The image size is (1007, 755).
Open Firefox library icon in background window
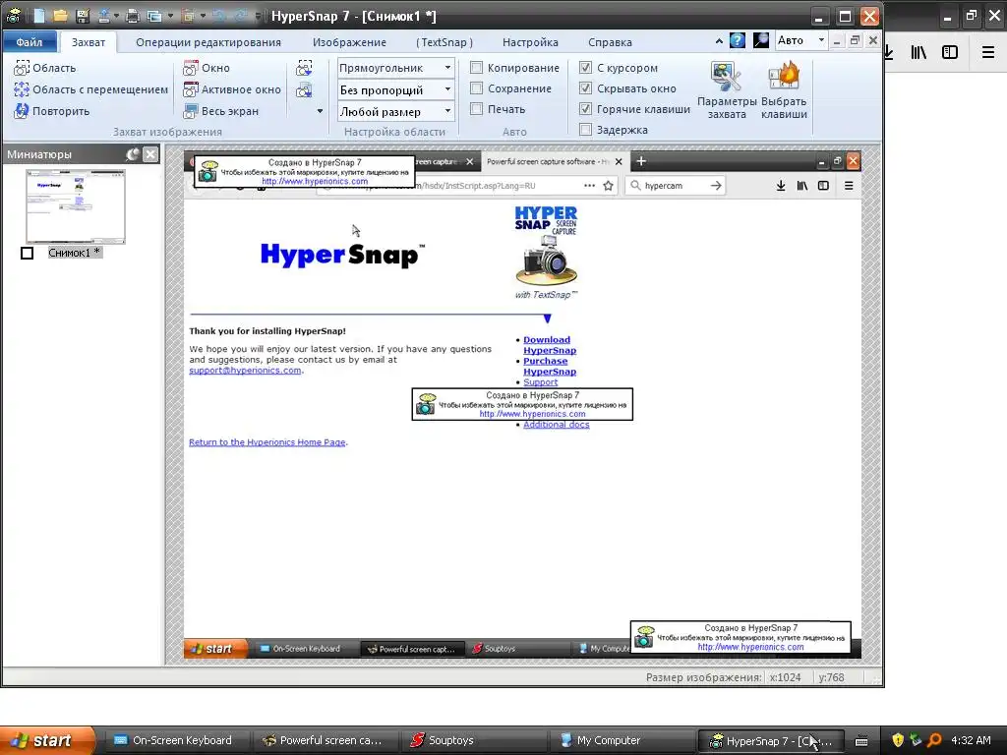(918, 53)
